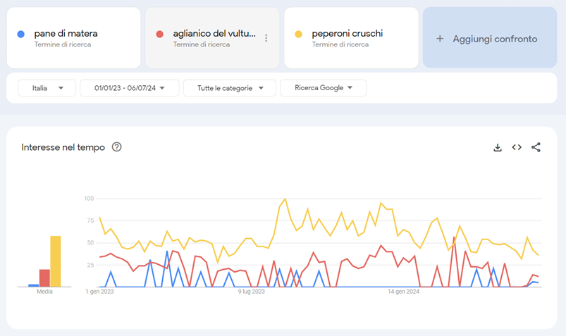Open help icon next to Interesse nel tempo
Image resolution: width=566 pixels, height=336 pixels.
[x=117, y=147]
